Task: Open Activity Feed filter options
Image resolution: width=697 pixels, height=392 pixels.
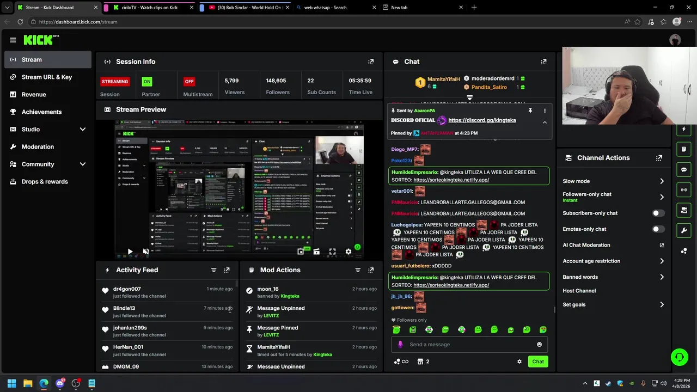Action: click(213, 270)
